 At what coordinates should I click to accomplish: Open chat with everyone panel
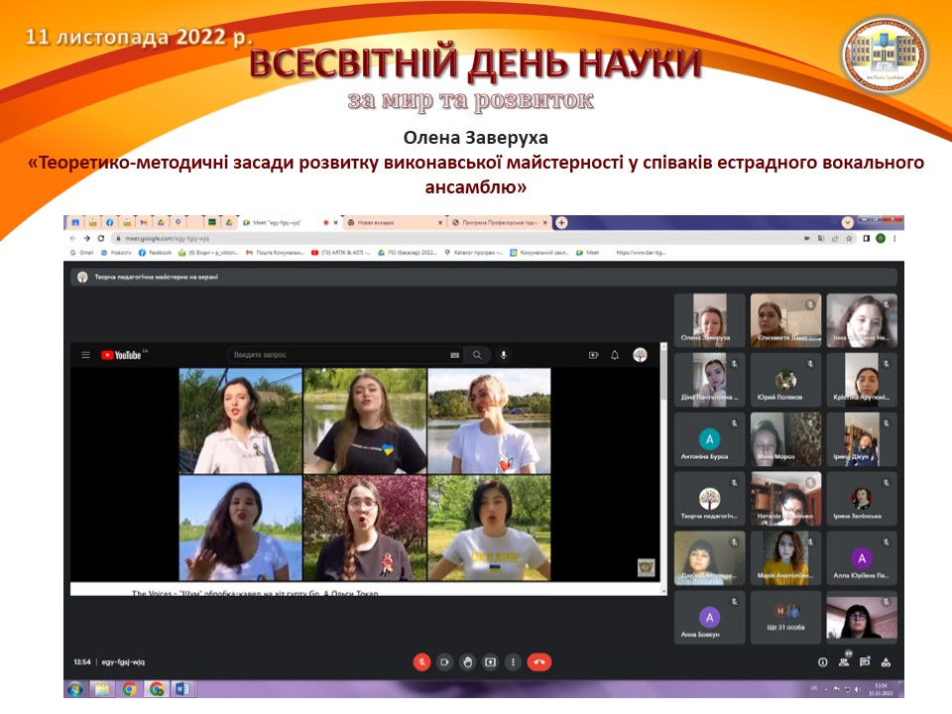coord(865,661)
